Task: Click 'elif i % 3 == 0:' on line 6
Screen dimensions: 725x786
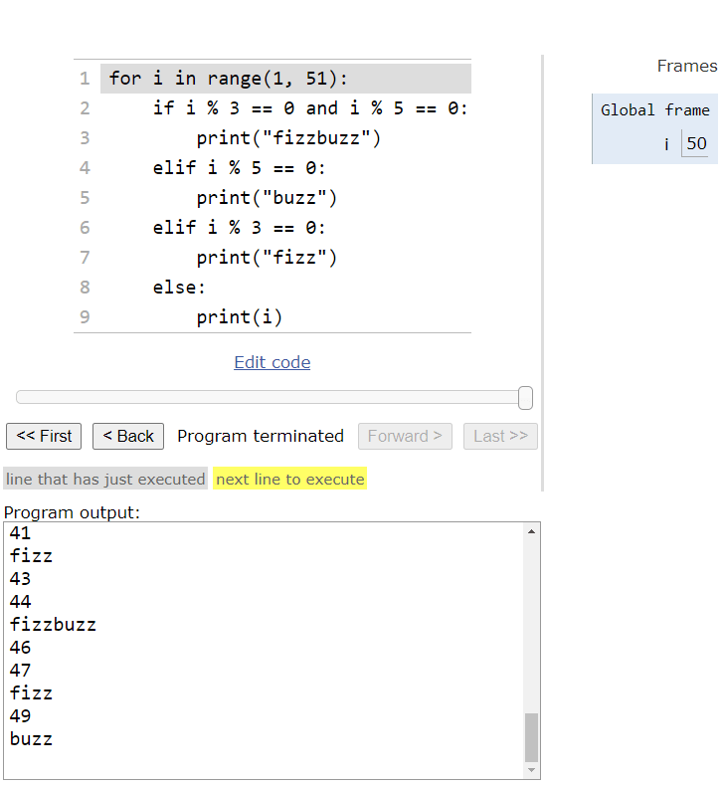Action: pyautogui.click(x=239, y=228)
